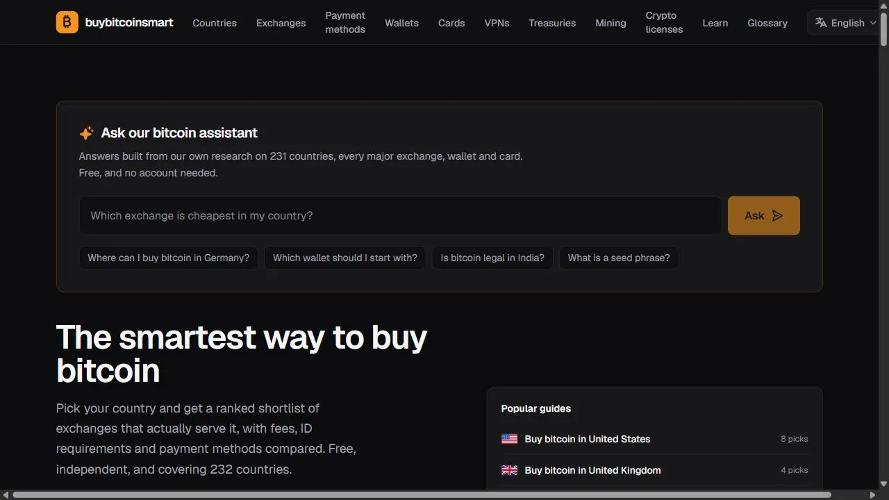Viewport: 889px width, 500px height.
Task: Open Buy bitcoin in United Kingdom guide
Action: pos(654,470)
